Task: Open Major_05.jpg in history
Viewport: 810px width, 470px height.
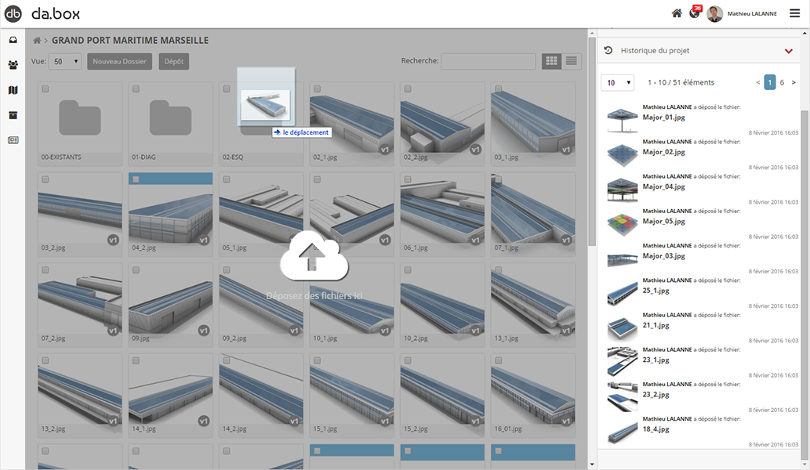Action: (664, 222)
